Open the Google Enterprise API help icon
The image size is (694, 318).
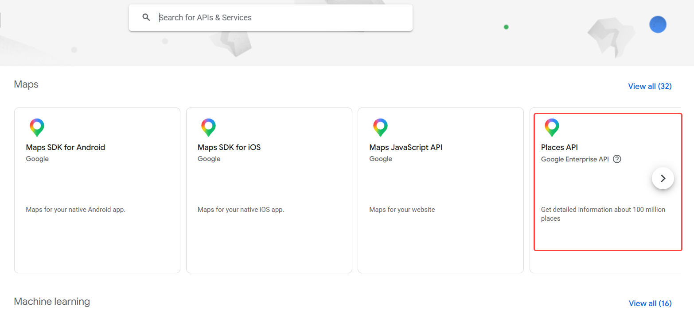pyautogui.click(x=617, y=159)
